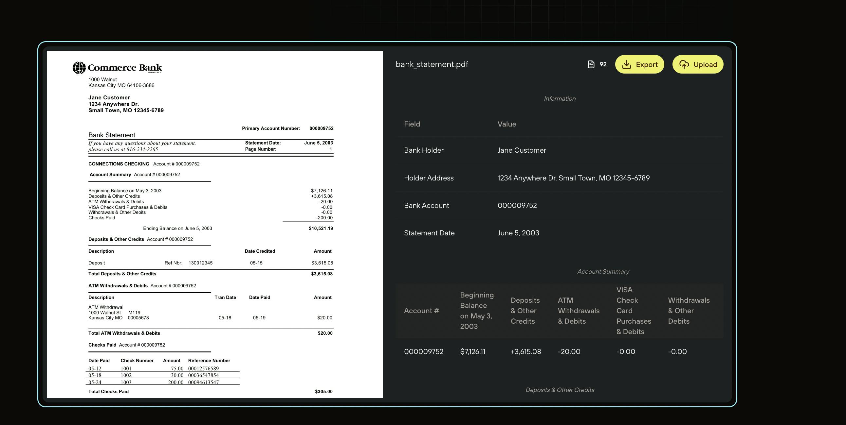Click the Commerce Bank globe logo

79,68
